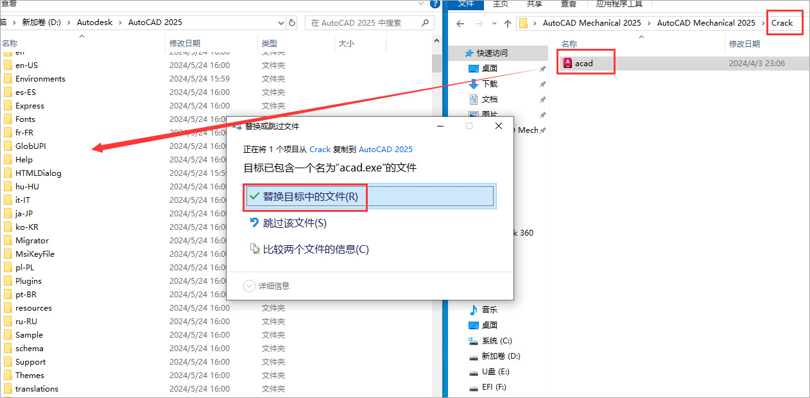Open 共享 tab in the Crack window

[535, 4]
